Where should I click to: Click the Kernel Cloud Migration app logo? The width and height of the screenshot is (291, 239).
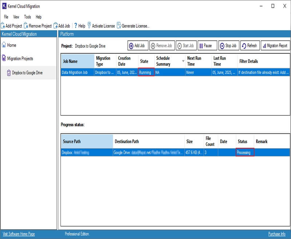pos(4,6)
